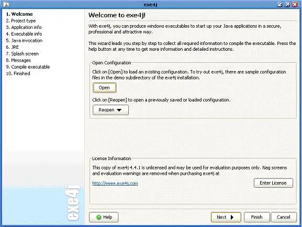The image size is (302, 227).
Task: Cancel the wizard
Action: (x=284, y=217)
